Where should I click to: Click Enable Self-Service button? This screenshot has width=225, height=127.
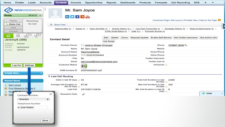(161, 37)
